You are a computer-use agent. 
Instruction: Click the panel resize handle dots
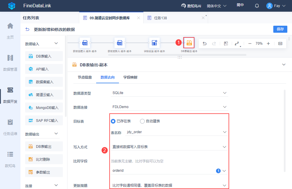(180, 57)
